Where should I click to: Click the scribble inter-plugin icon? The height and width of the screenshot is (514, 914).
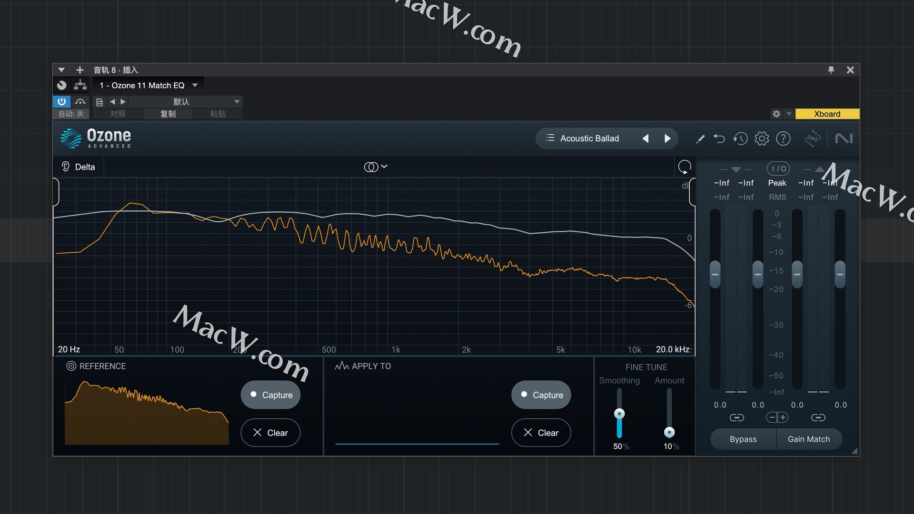(813, 138)
